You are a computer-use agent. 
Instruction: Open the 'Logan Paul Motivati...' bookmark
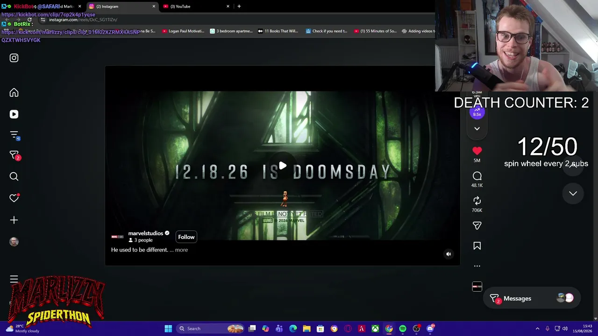183,31
